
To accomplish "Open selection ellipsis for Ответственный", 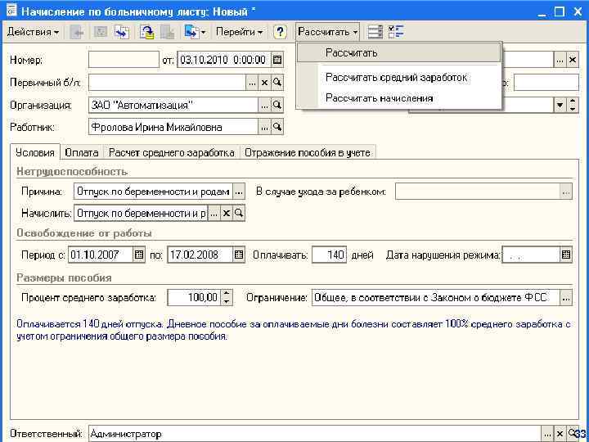I will pyautogui.click(x=547, y=434).
